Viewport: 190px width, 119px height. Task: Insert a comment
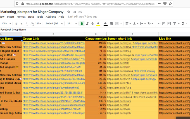pos(164,24)
